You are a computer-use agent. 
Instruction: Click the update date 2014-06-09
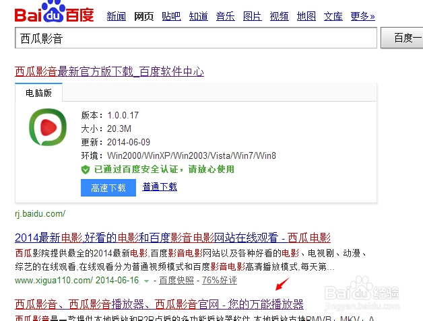point(129,142)
